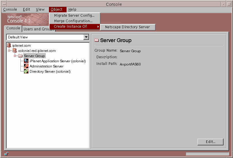Click the colonial.red.iplanet.com host computer icon
This screenshot has width=233, height=158.
(x=15, y=50)
